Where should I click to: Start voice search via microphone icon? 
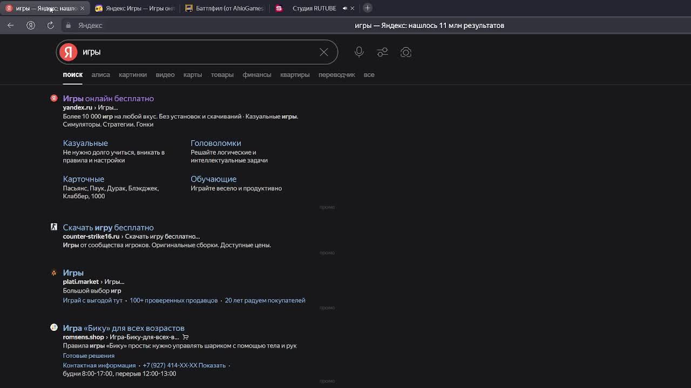[359, 52]
